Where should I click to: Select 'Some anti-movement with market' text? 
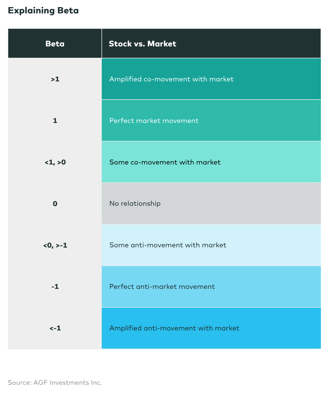168,245
